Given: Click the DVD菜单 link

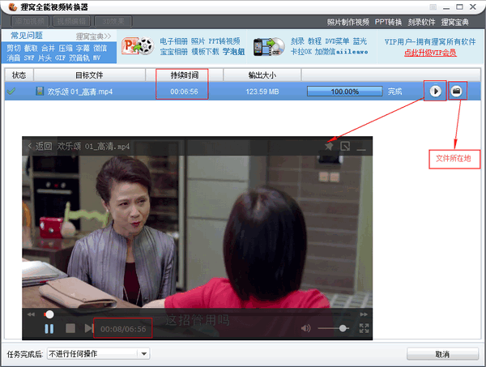Looking at the screenshot, I should tap(337, 41).
